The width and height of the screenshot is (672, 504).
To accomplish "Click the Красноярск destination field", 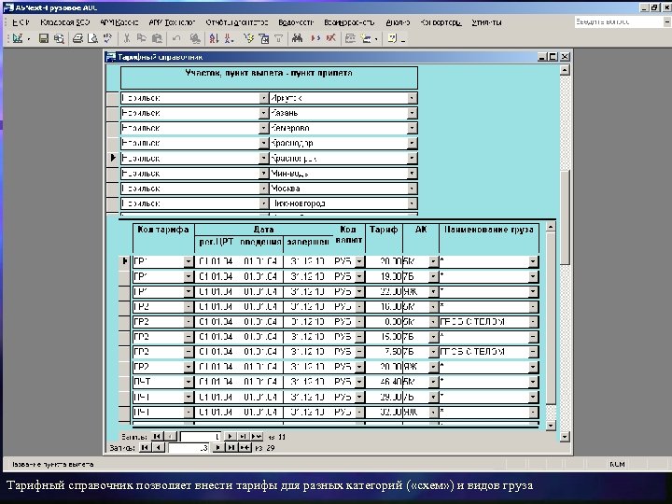I will tap(339, 159).
